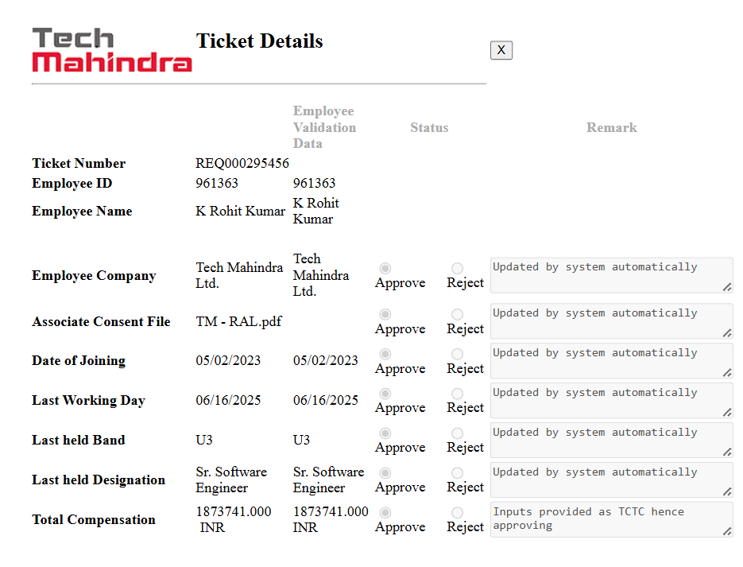Screen dimensions: 743x567
Task: Click the Date of Joining remark box
Action: [612, 361]
